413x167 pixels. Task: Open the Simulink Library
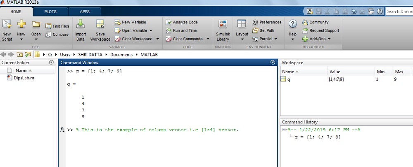point(223,25)
